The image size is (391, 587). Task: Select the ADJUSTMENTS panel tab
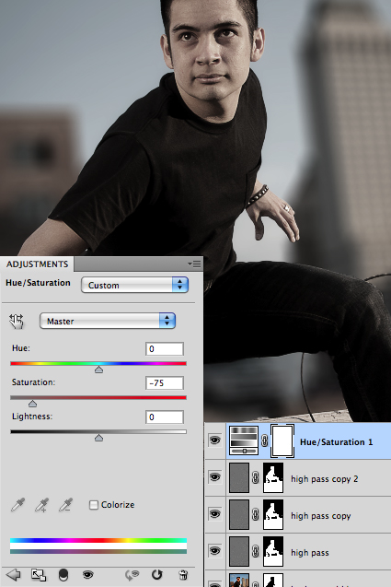[x=37, y=264]
